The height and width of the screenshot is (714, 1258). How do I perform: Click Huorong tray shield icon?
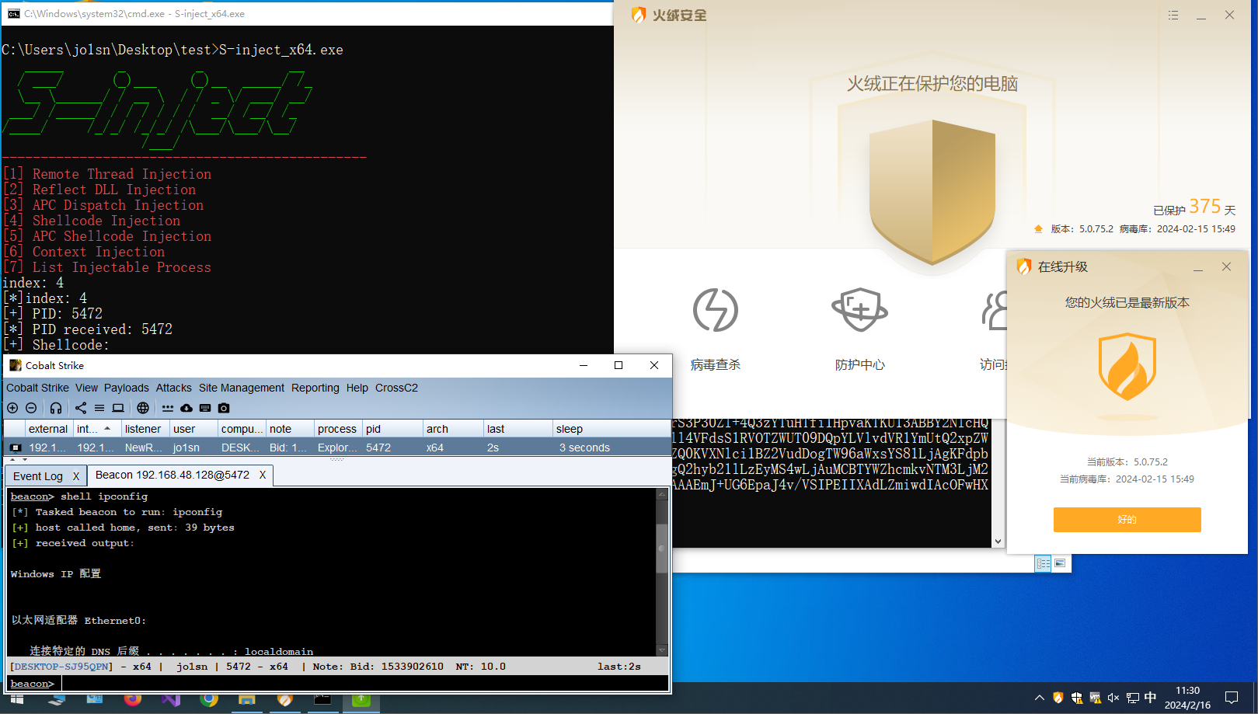pyautogui.click(x=1058, y=698)
